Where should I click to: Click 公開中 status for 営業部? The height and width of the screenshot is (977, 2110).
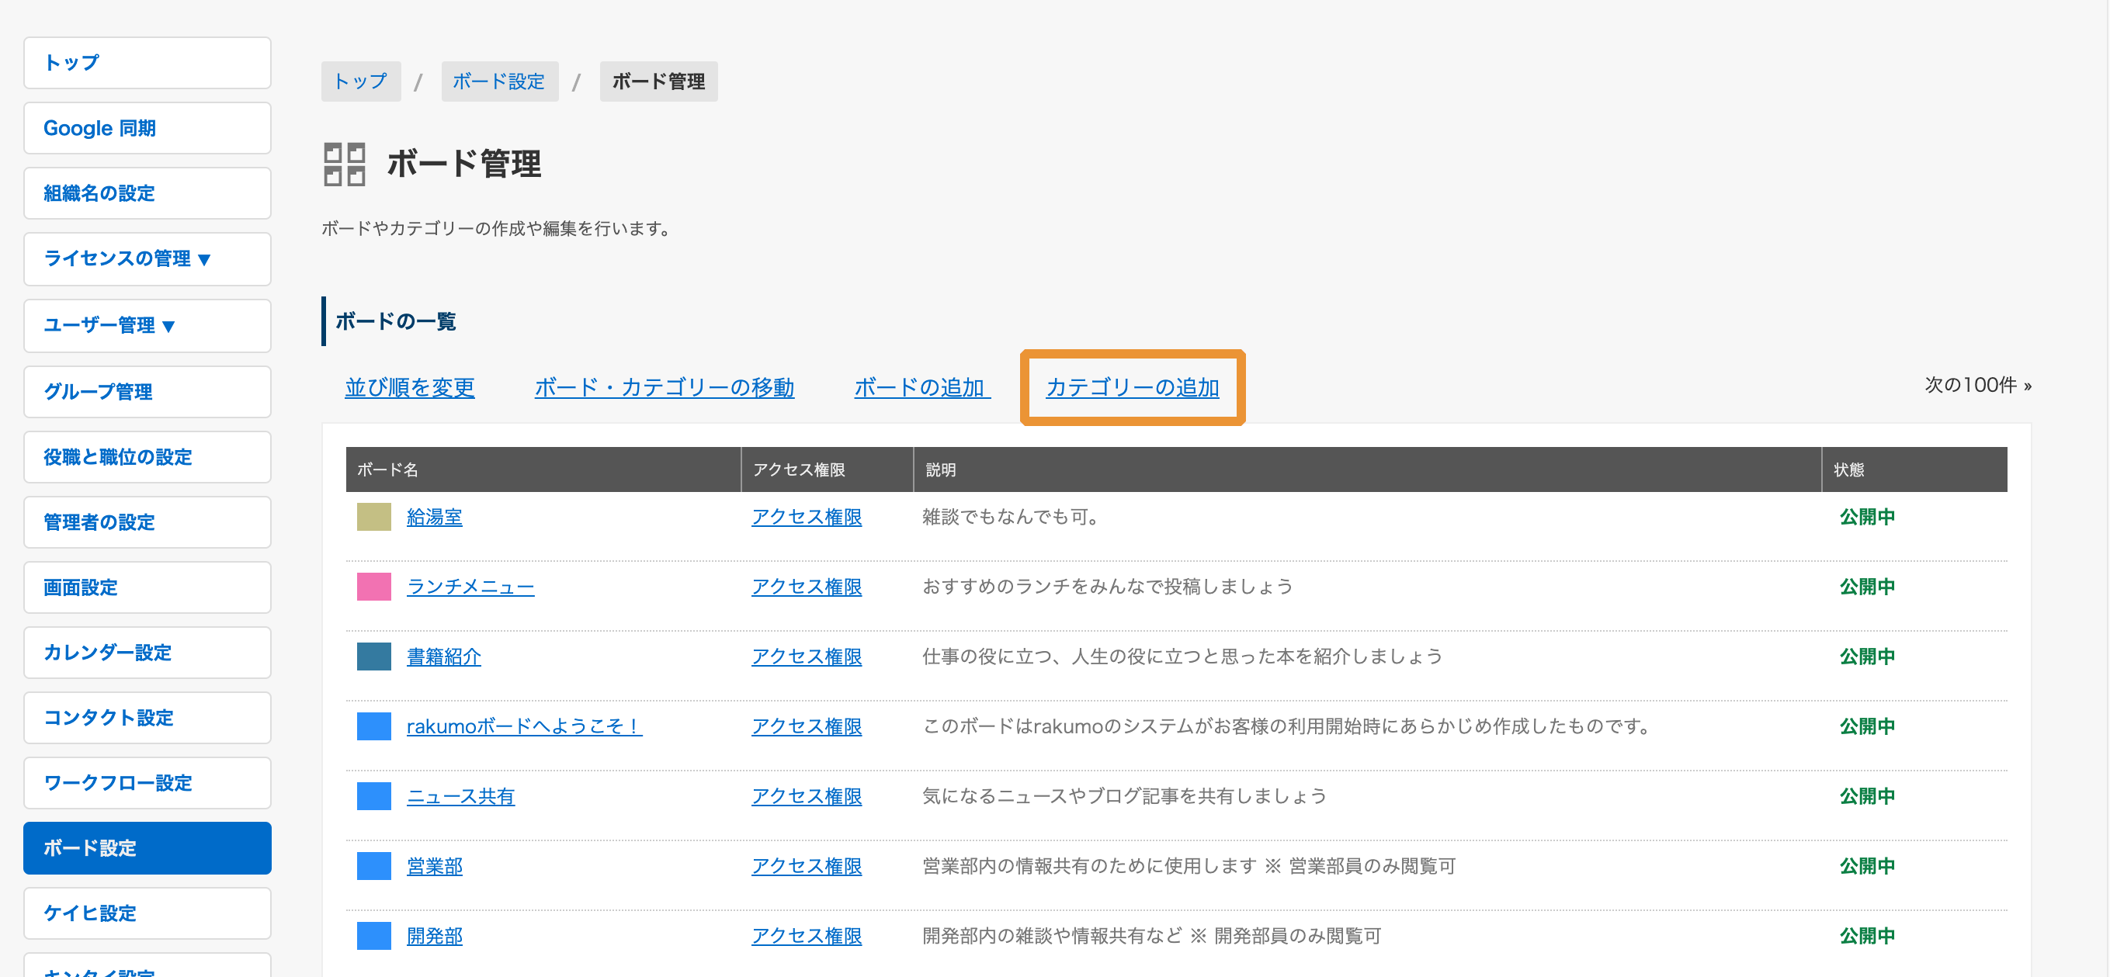point(1867,865)
